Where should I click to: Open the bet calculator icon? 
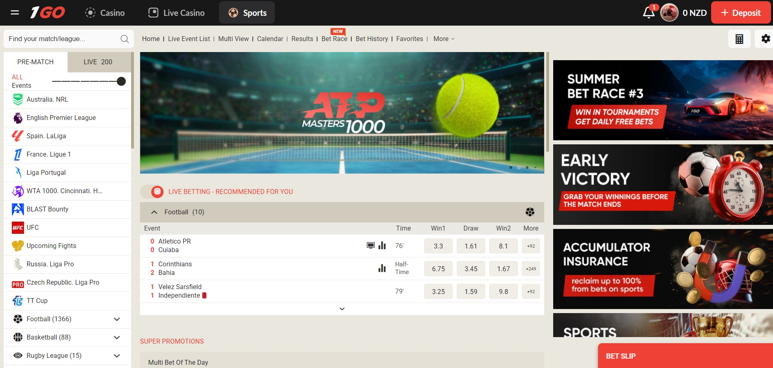(739, 39)
